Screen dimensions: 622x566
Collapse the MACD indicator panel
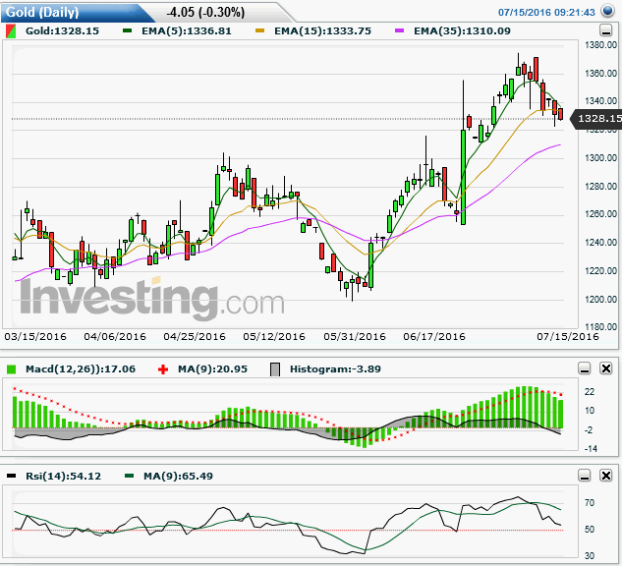pos(585,368)
